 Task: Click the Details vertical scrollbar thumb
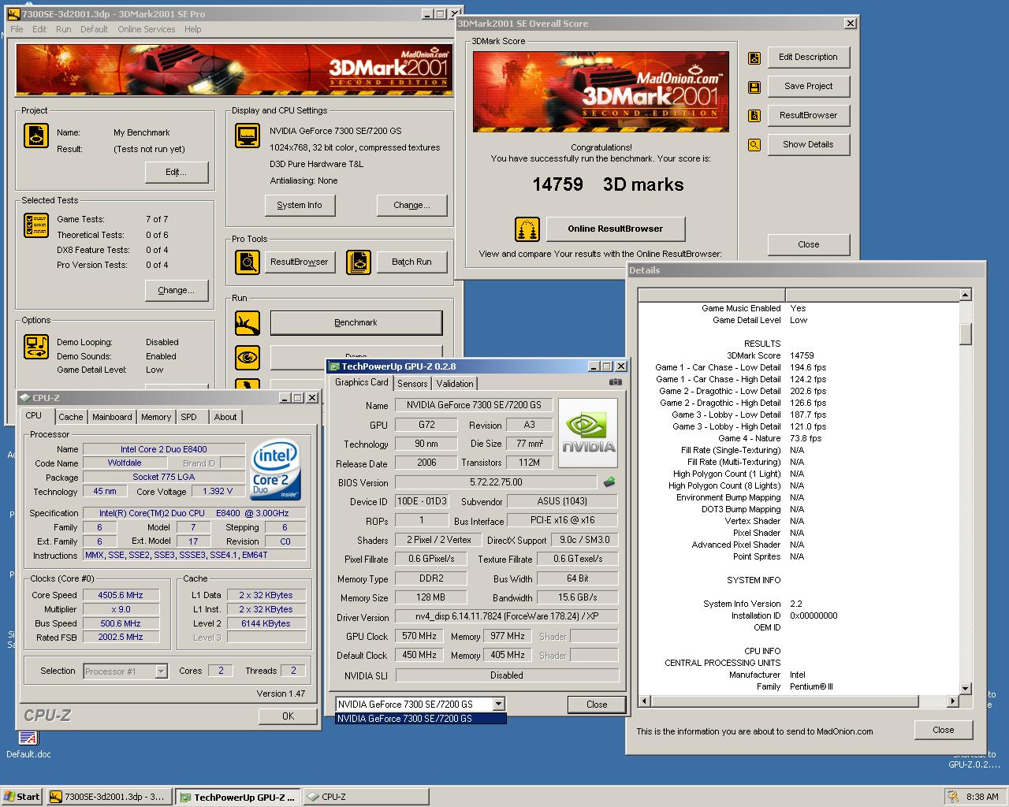[x=966, y=333]
